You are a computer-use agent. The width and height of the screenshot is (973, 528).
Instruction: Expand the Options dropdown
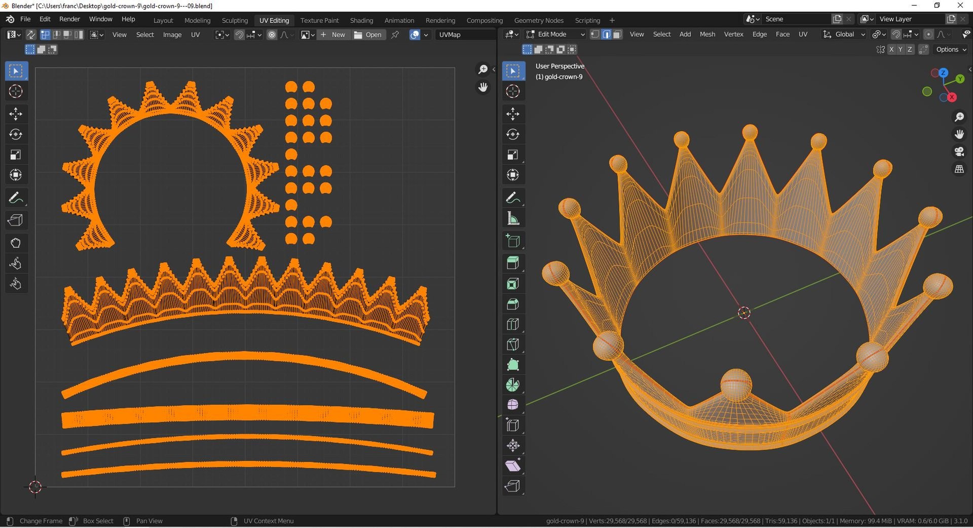pos(951,50)
